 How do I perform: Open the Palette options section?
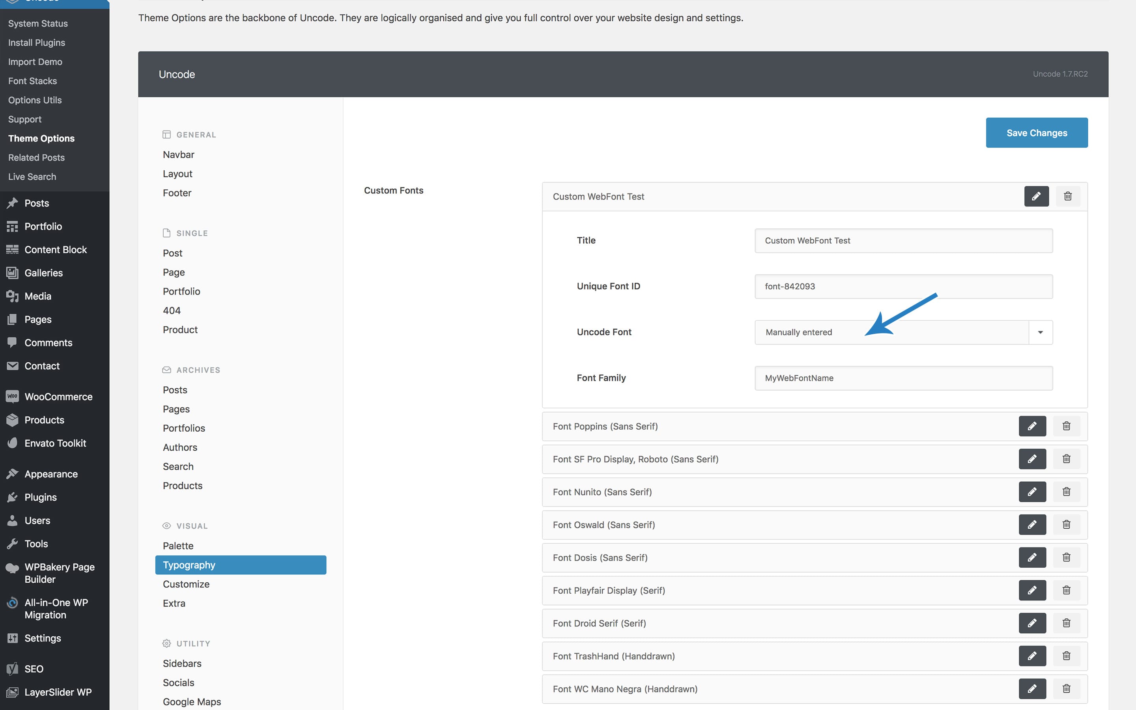178,546
